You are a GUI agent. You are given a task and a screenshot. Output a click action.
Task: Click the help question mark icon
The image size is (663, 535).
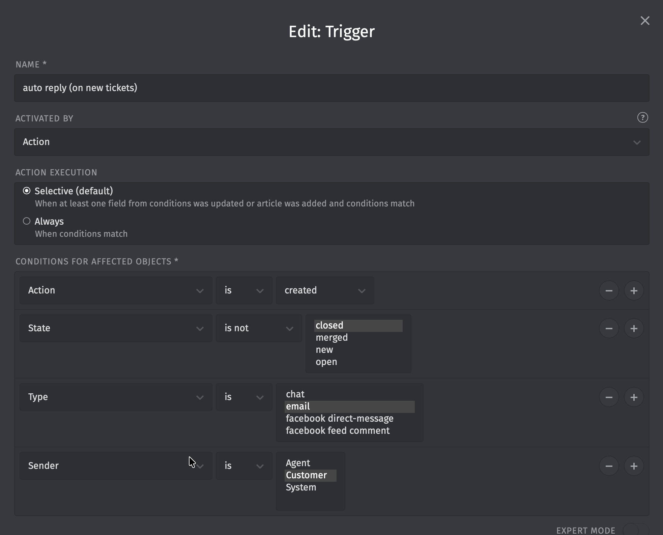click(642, 118)
